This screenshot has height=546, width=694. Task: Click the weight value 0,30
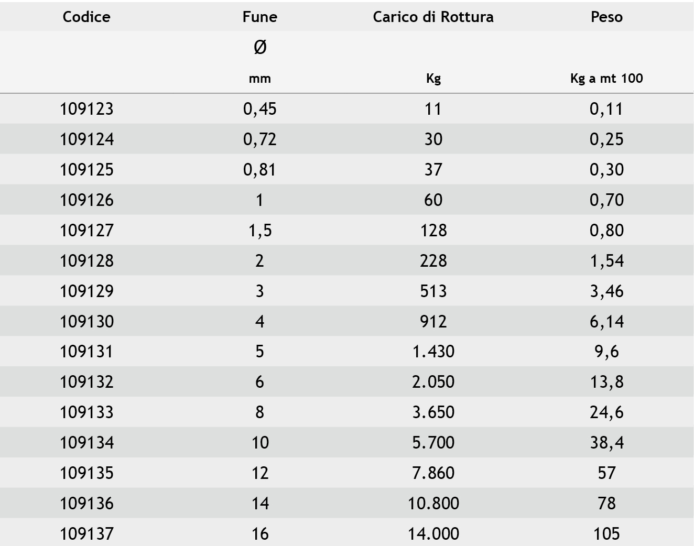[606, 170]
